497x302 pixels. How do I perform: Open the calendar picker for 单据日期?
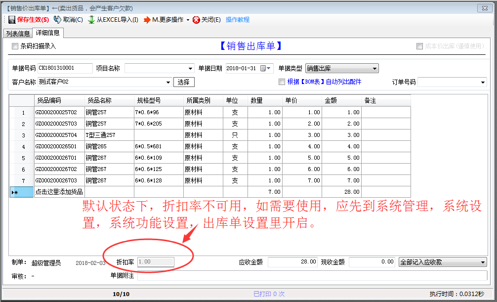coord(266,68)
